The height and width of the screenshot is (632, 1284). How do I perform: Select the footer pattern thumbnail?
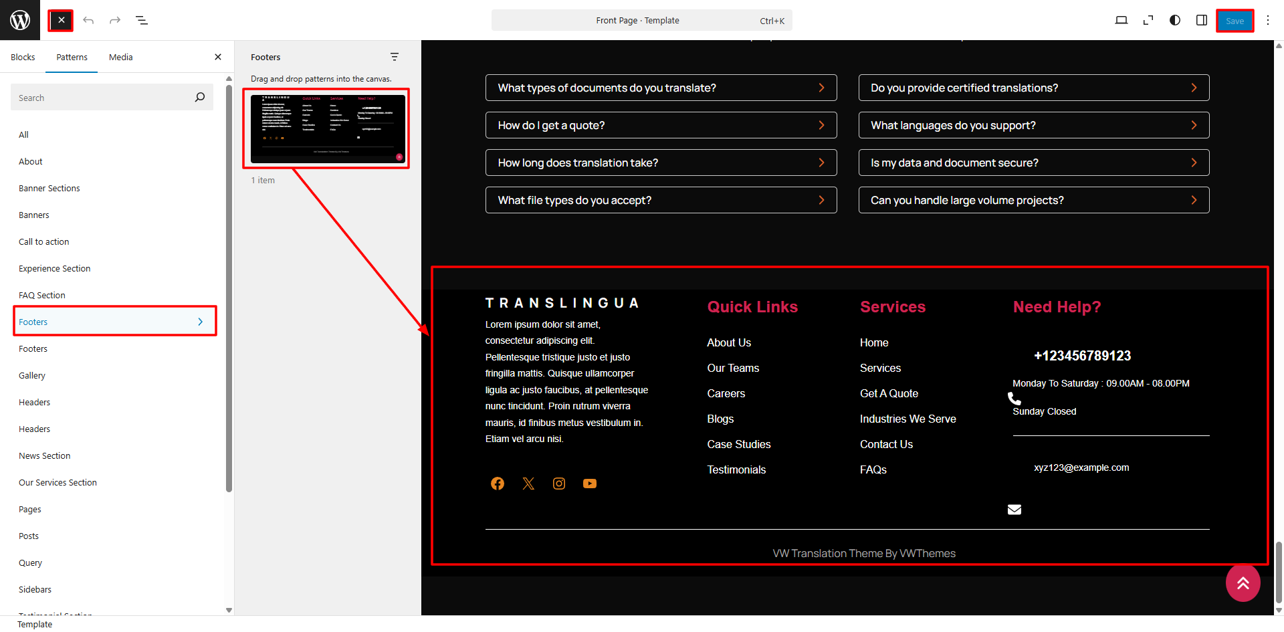tap(328, 128)
